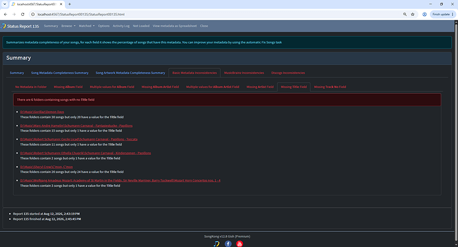The height and width of the screenshot is (247, 458).
Task: Open Missing Title Field sub-tab
Action: coord(293,87)
